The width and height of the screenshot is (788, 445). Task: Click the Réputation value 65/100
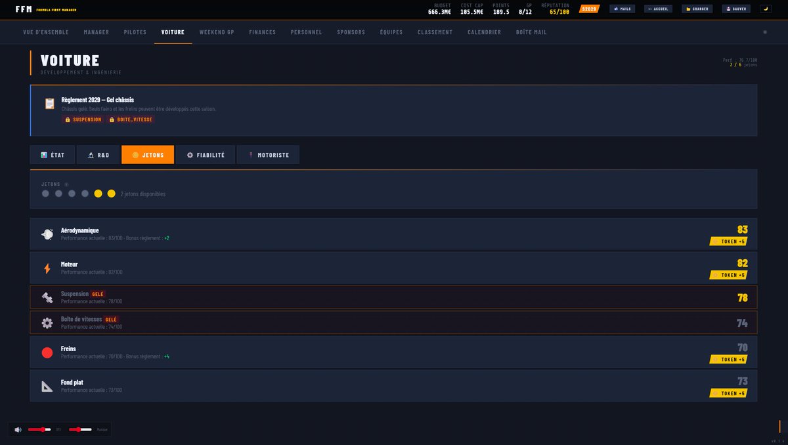tap(559, 12)
